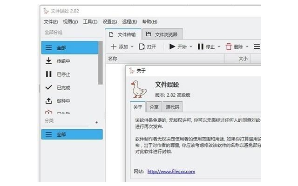Open the 文件(F) menu
Screen dimensions: 298x186
[x=51, y=22]
